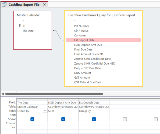Select the Cashflow Export File tab
This screenshot has width=160, height=134.
click(24, 5)
